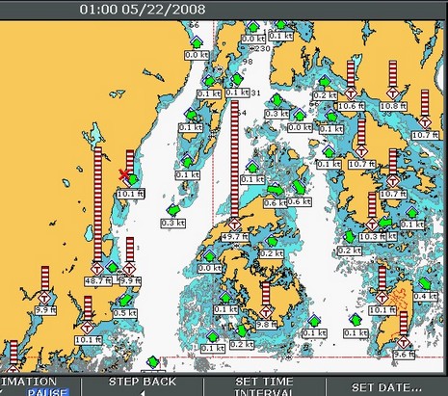
Task: Open the SET DATE... softkey
Action: pos(386,387)
